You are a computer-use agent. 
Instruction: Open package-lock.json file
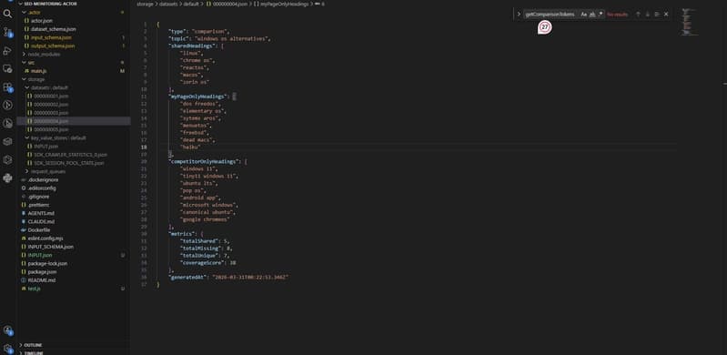pos(47,263)
